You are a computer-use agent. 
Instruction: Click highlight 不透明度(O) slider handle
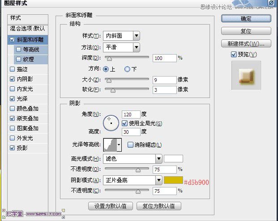138,170
